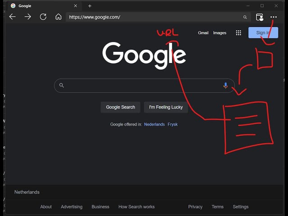Open the Privacy footer link
Screen dimensions: 288x216
tap(195, 207)
